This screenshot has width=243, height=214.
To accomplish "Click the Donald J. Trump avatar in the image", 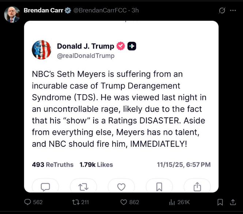I will tap(42, 50).
